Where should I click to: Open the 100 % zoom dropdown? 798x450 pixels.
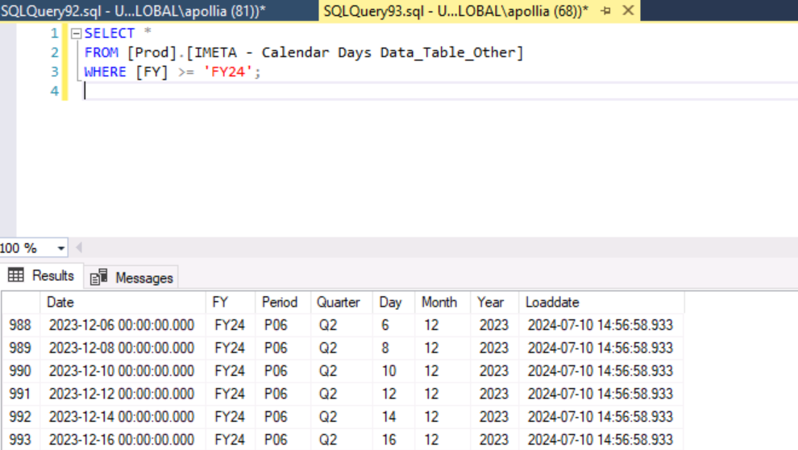point(61,248)
